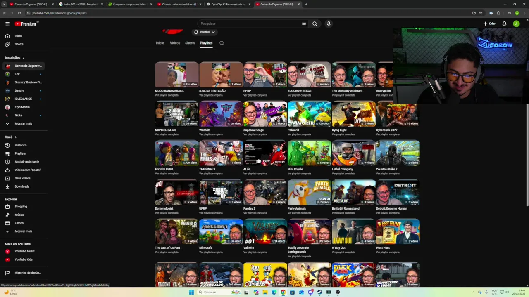Click the Pesquisar search input field
Viewport: 529px width, 297px height.
pyautogui.click(x=252, y=24)
